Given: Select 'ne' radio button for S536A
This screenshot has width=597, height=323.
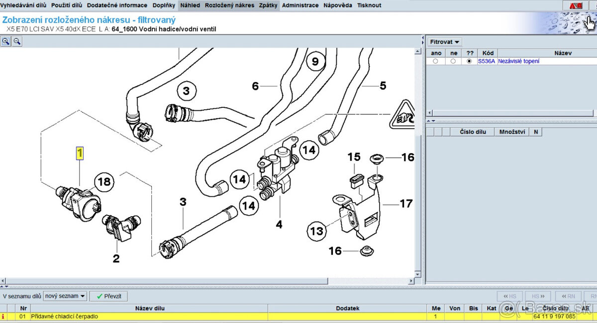Looking at the screenshot, I should [453, 61].
